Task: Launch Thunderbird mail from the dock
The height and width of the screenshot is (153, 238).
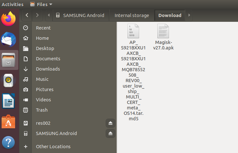Action: 8,39
